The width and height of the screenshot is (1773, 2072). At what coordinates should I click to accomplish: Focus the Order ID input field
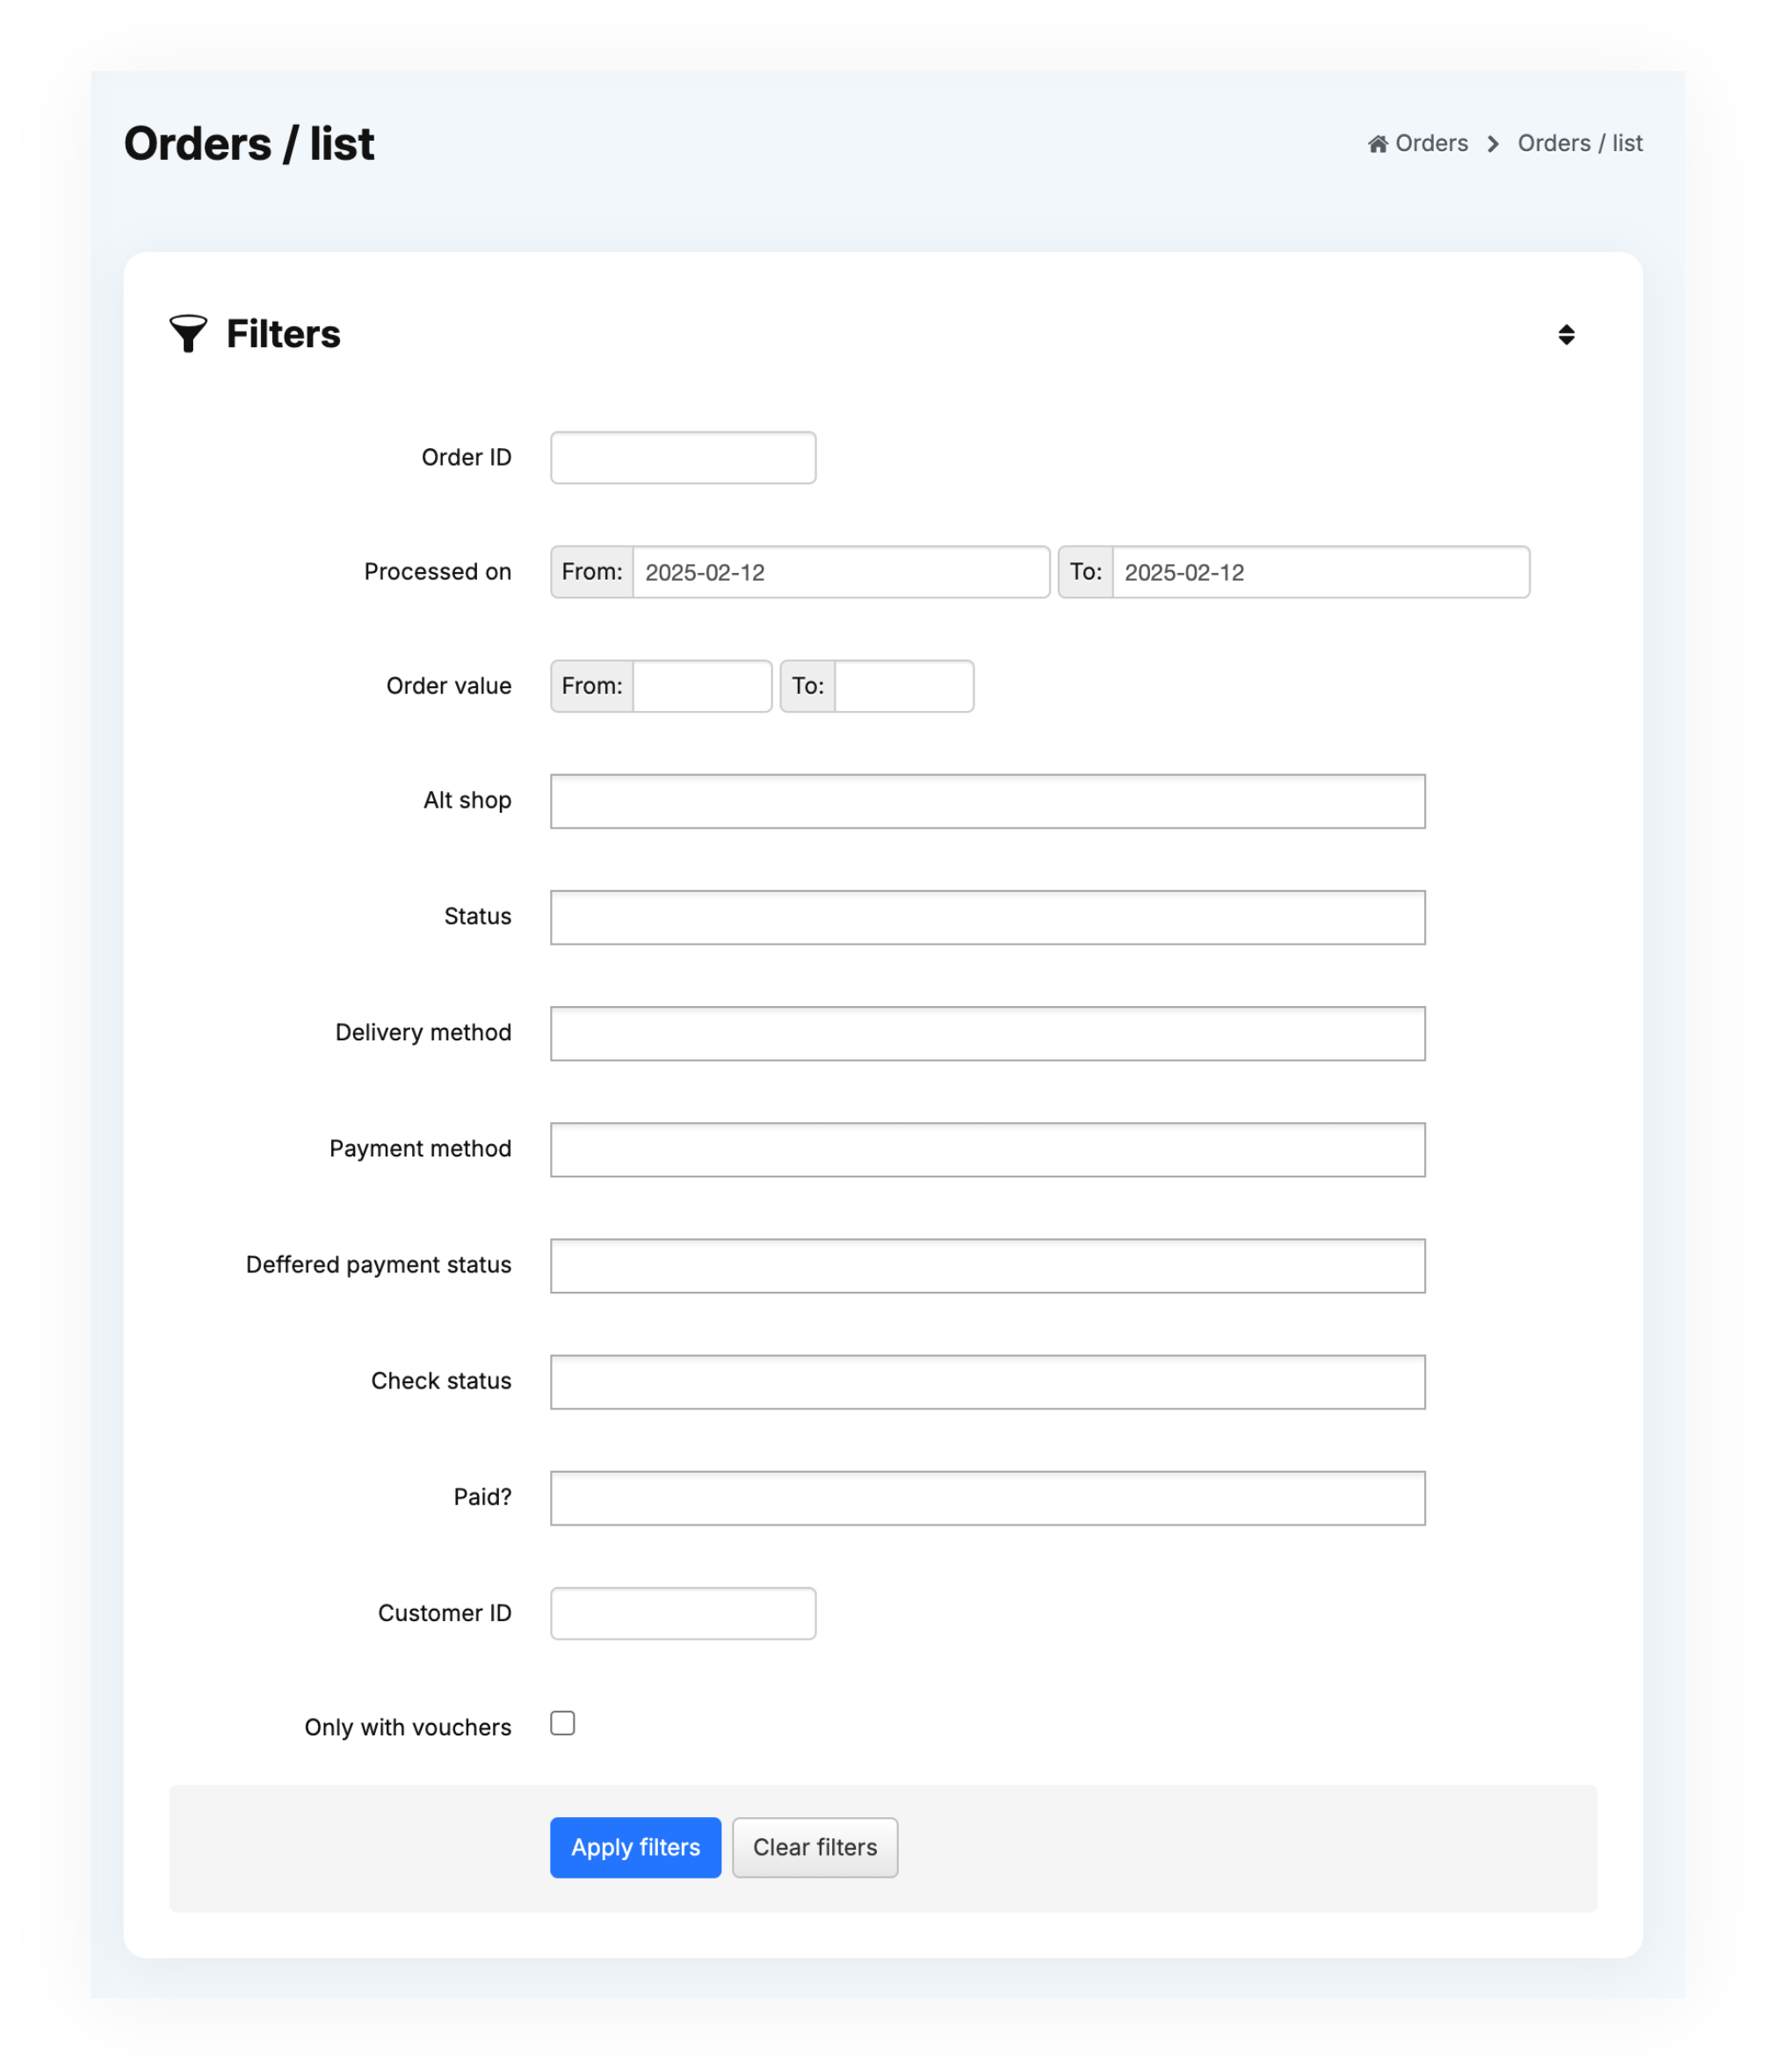coord(683,458)
